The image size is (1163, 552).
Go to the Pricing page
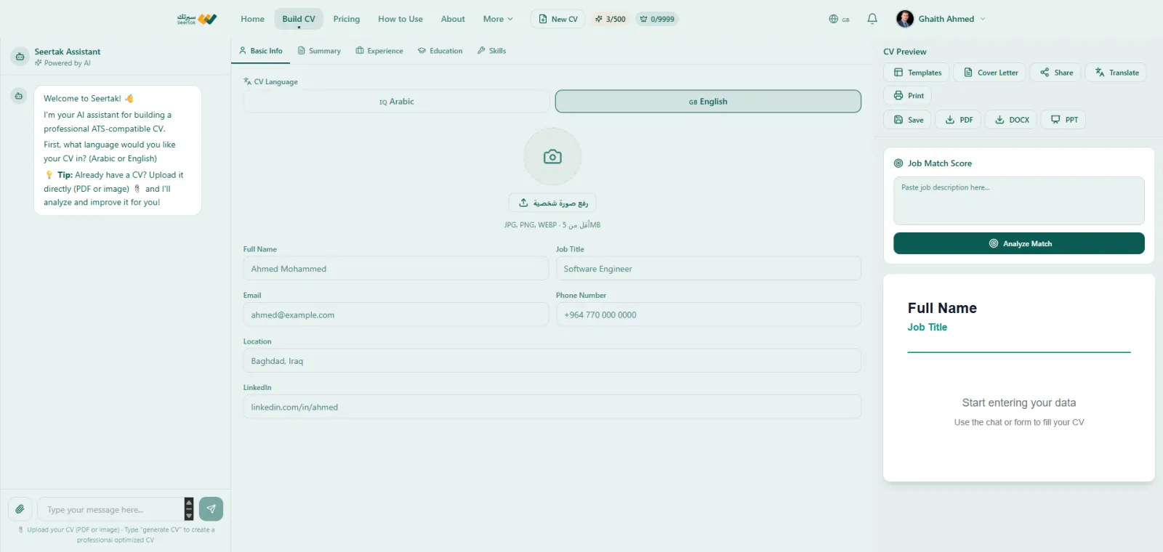[346, 19]
